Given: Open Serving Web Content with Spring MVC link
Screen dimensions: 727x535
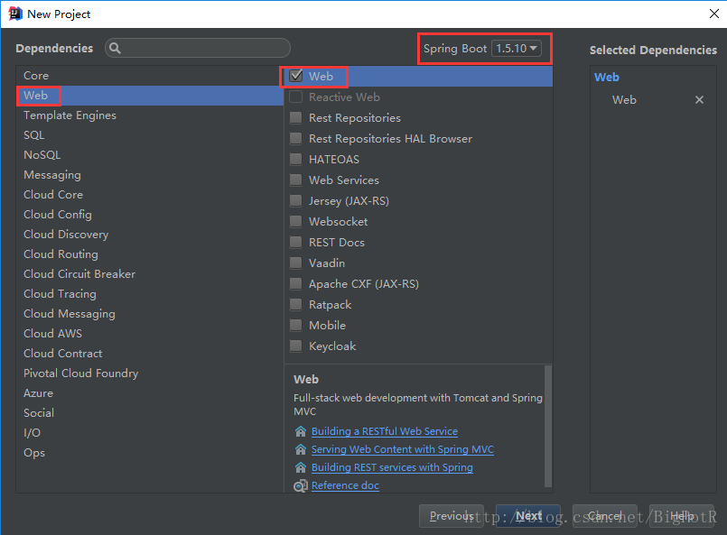Looking at the screenshot, I should pyautogui.click(x=403, y=449).
